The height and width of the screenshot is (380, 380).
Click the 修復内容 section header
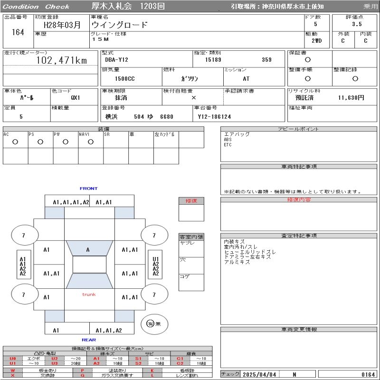tap(299, 199)
